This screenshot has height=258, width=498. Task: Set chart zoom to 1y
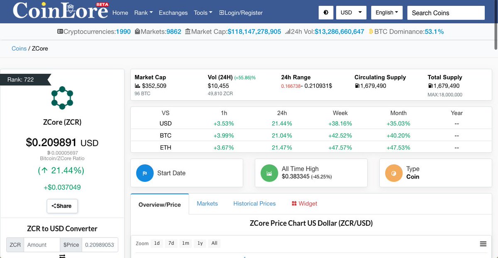click(200, 243)
